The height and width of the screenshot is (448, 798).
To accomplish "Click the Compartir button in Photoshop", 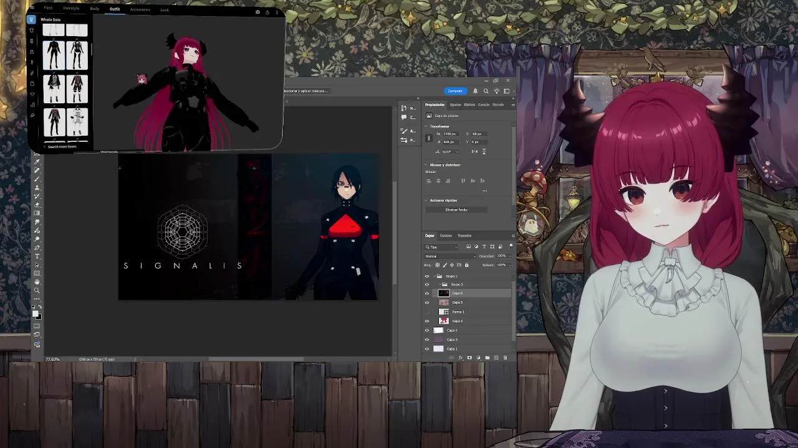I will tap(455, 91).
